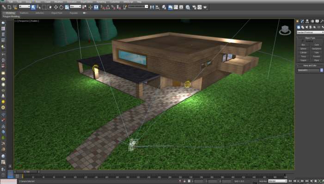Toggle Spinner Snap

pos(119,7)
